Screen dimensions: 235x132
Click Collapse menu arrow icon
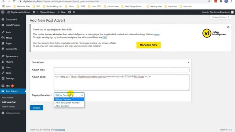(3, 113)
